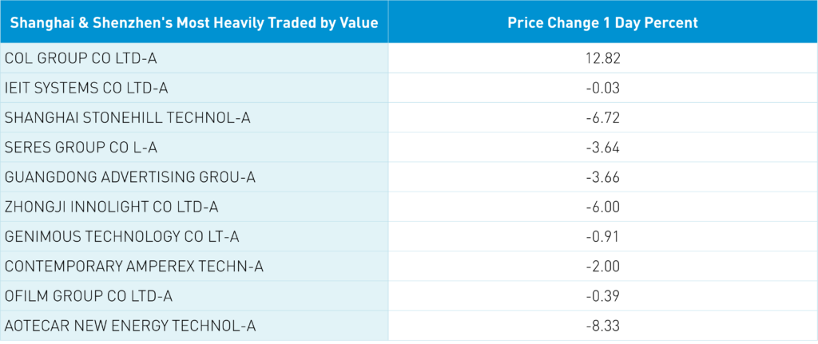Viewport: 818px width, 344px height.
Task: Click the -0.03 percent value
Action: pos(602,88)
